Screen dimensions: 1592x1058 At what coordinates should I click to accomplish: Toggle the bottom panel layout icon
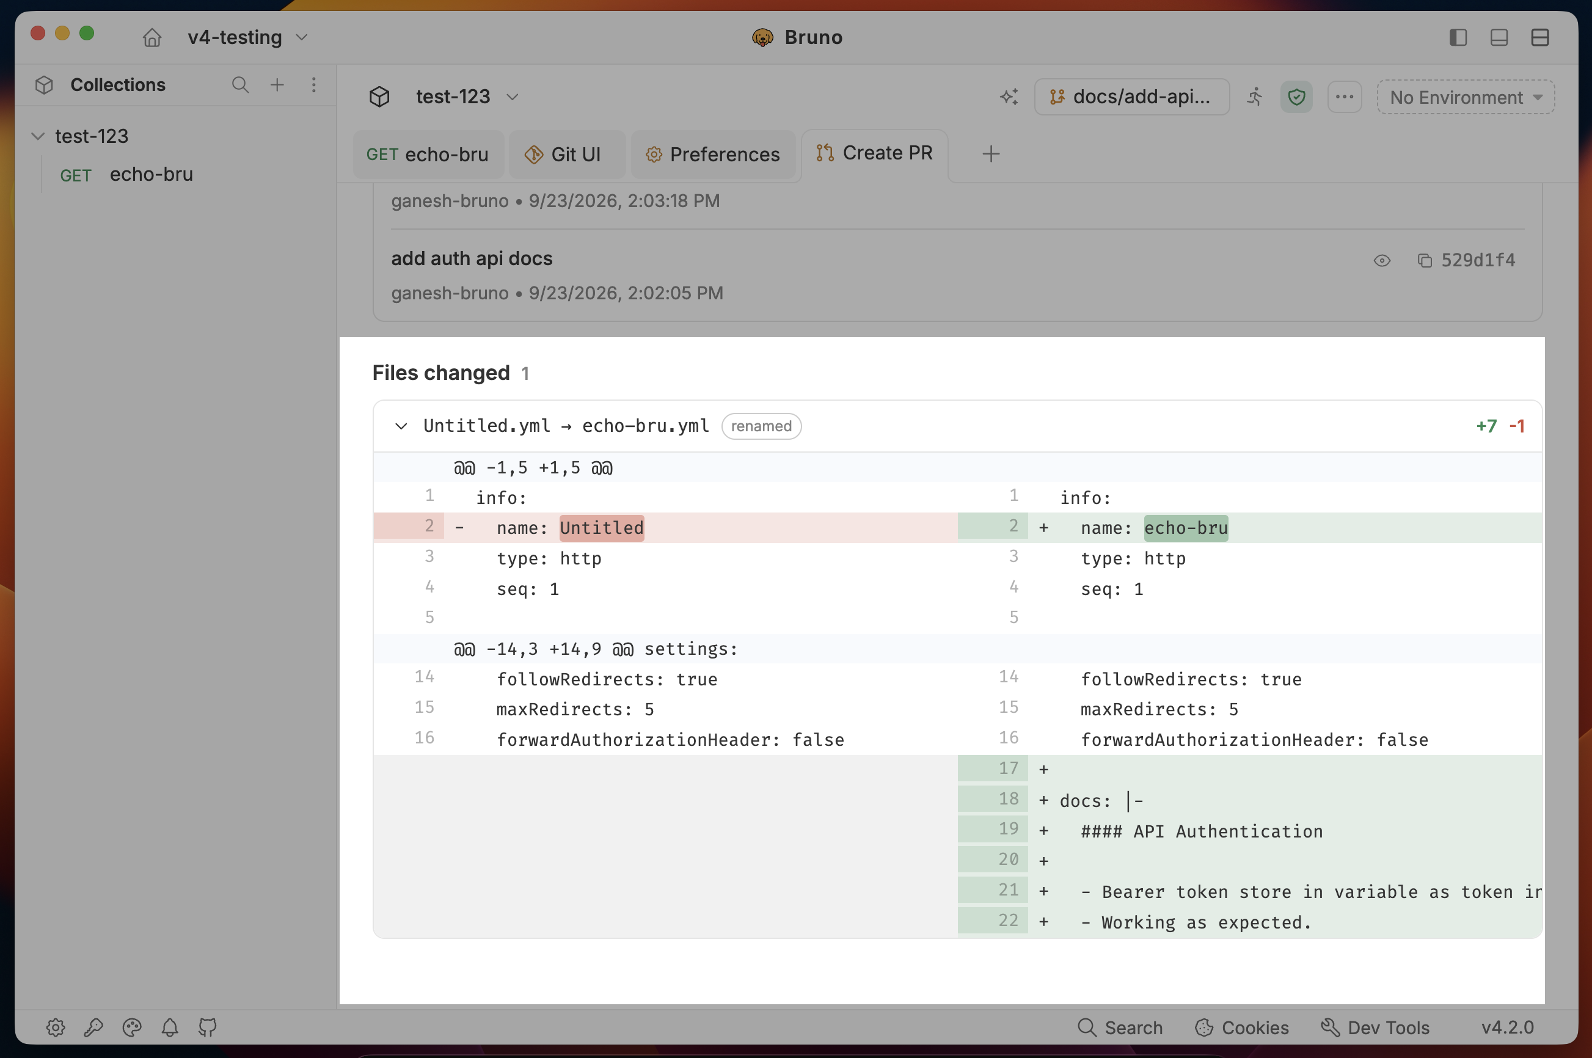click(1499, 37)
